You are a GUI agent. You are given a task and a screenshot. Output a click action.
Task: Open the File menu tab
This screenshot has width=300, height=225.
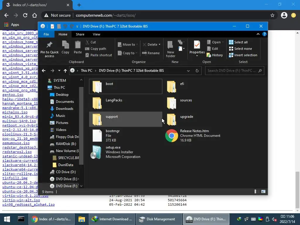(46, 34)
